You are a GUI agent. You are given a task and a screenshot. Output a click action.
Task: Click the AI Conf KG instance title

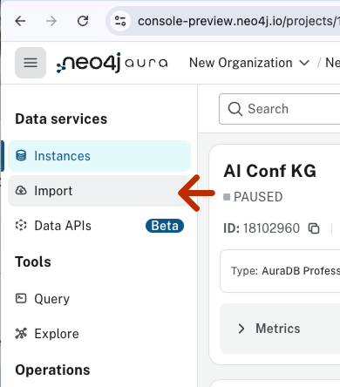[x=270, y=171]
